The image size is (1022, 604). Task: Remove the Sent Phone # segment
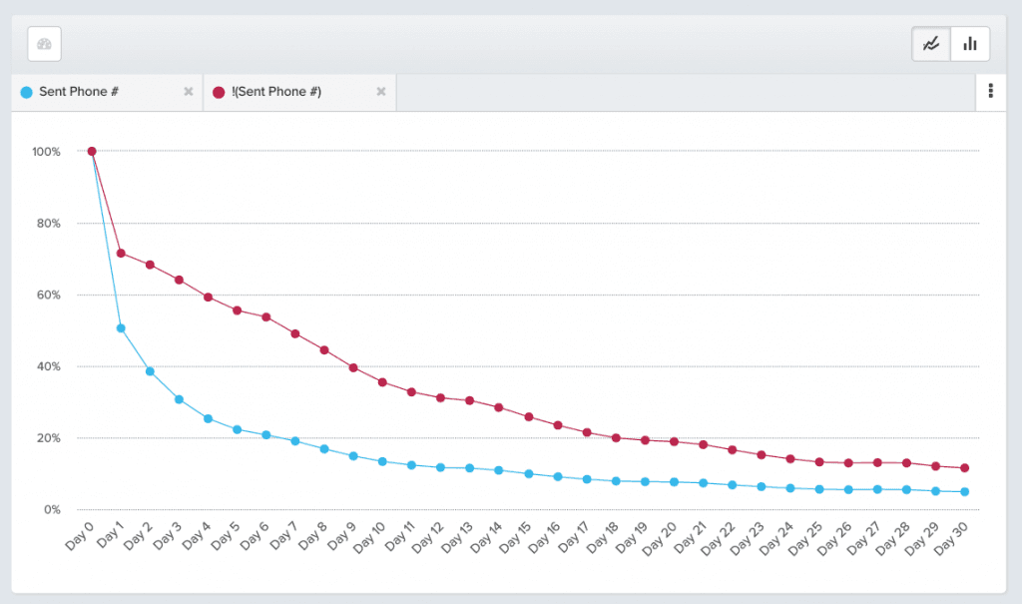click(188, 92)
